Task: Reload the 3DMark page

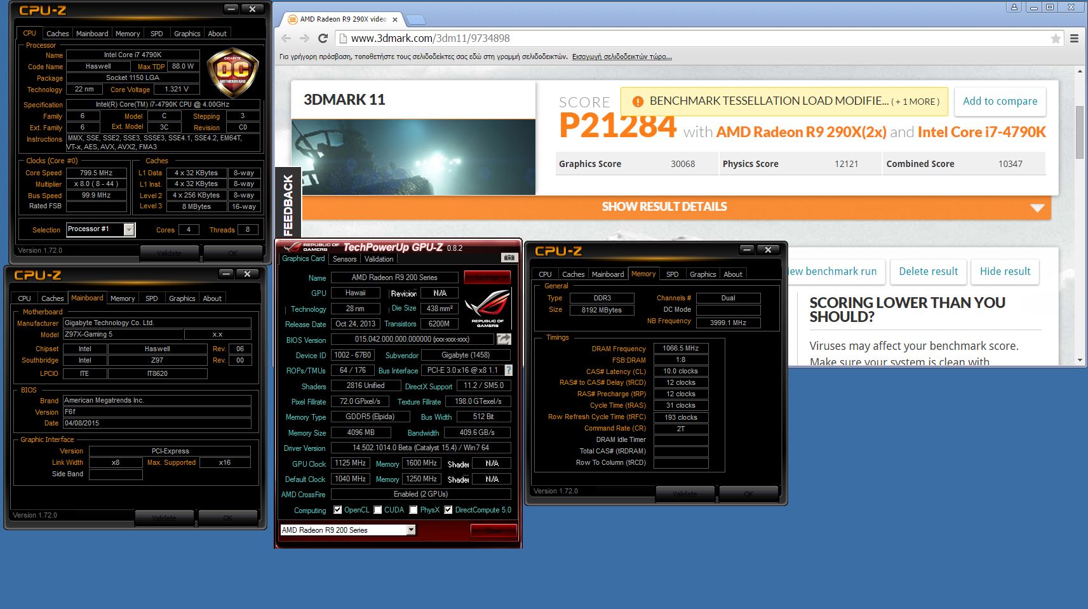Action: [x=323, y=38]
